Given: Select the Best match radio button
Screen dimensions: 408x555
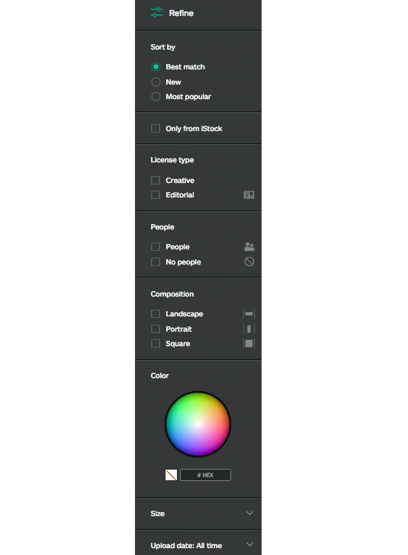Looking at the screenshot, I should point(156,66).
